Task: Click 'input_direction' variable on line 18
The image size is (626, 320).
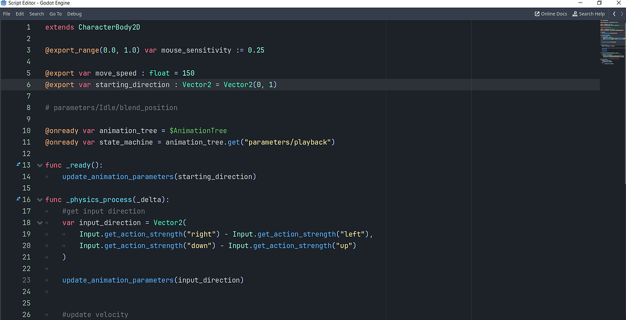Action: point(109,223)
